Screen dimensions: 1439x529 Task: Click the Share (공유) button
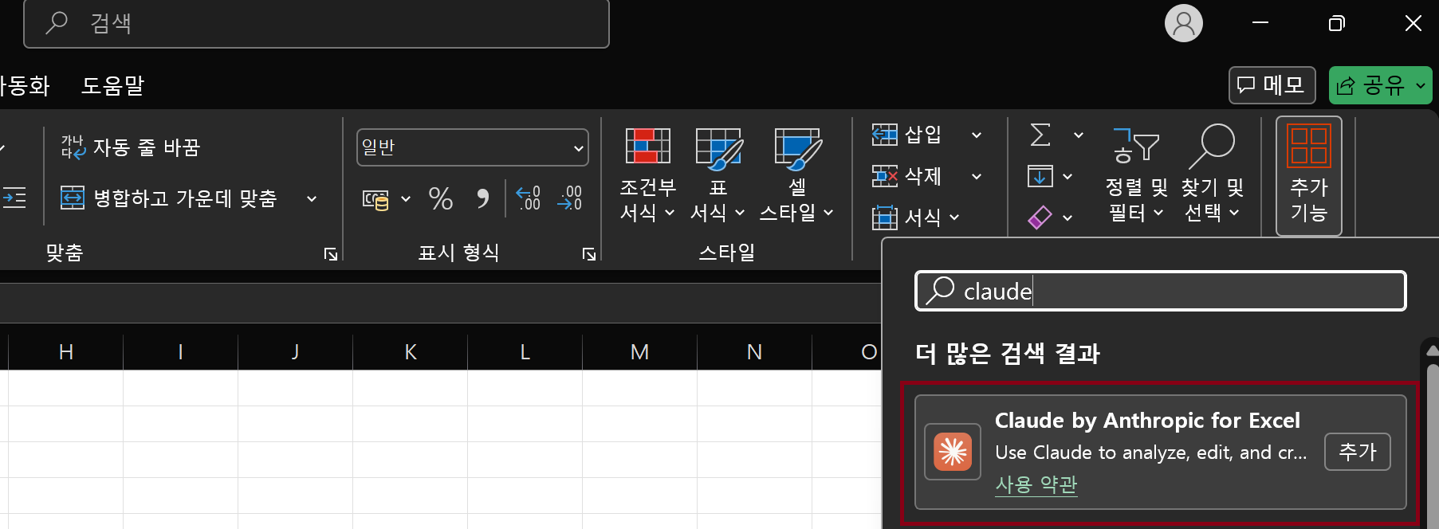point(1370,85)
